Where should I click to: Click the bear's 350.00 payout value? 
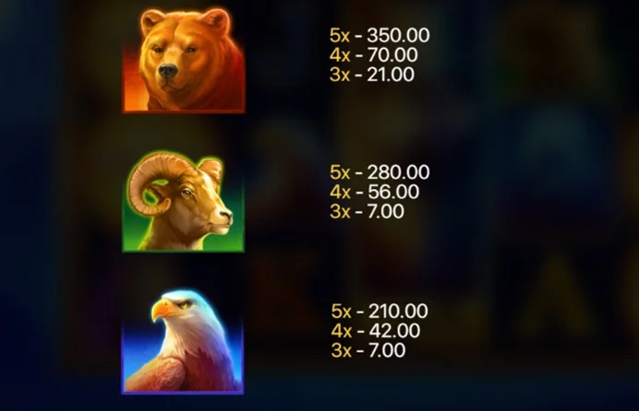pos(398,35)
